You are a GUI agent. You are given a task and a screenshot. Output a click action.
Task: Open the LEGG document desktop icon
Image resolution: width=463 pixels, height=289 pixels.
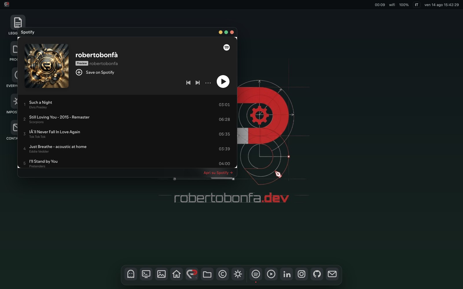point(18,22)
